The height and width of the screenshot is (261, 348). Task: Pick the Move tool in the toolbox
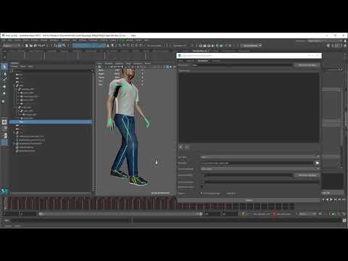[4, 87]
